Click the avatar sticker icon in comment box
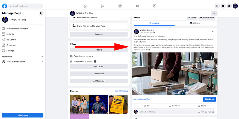The height and width of the screenshot is (119, 239). [199, 112]
